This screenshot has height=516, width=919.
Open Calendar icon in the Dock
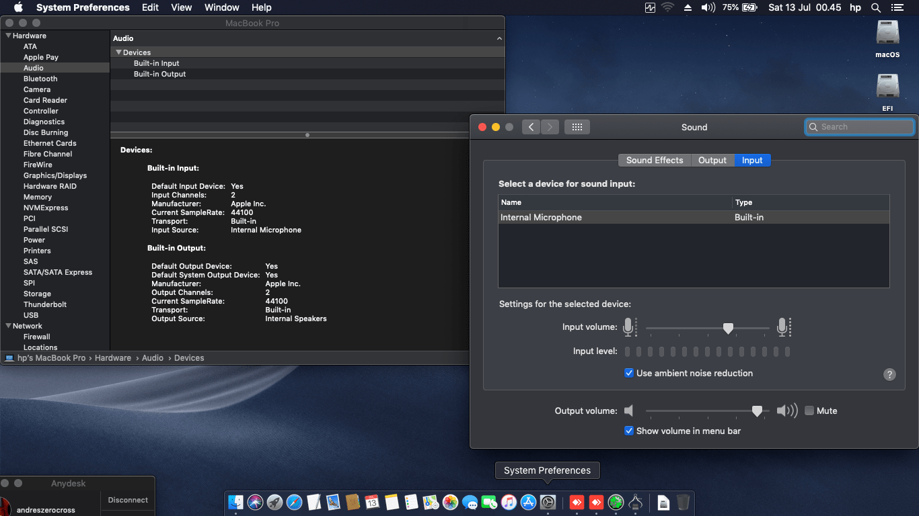[372, 502]
